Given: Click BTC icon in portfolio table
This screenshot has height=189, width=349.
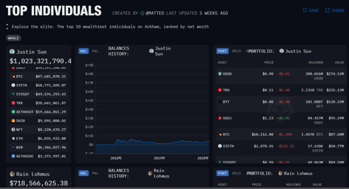Looking at the screenshot, I should click(x=220, y=135).
